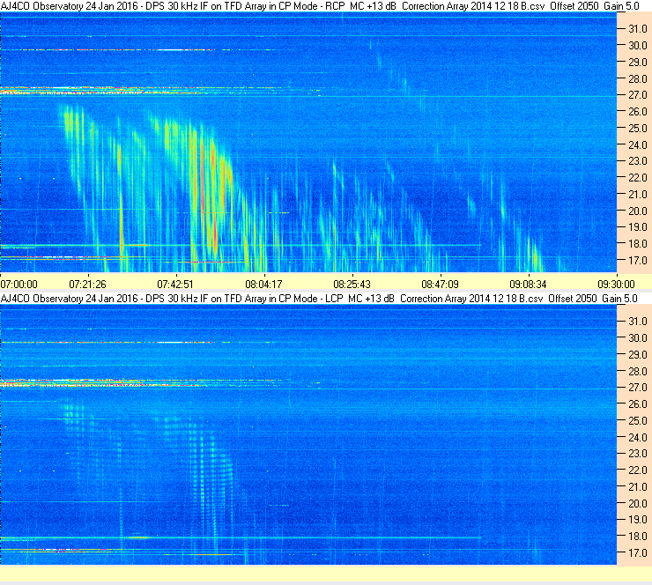Select the 08:25:43 time axis label
The image size is (652, 585).
352,285
